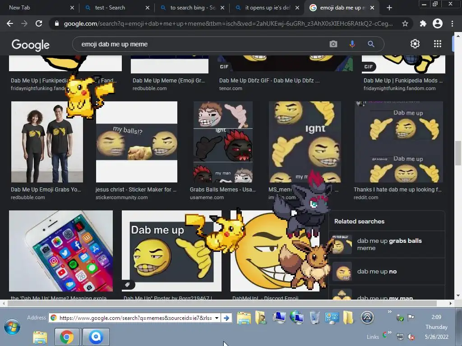Image resolution: width=462 pixels, height=346 pixels.
Task: Open File Explorer pinned on taskbar
Action: click(40, 337)
